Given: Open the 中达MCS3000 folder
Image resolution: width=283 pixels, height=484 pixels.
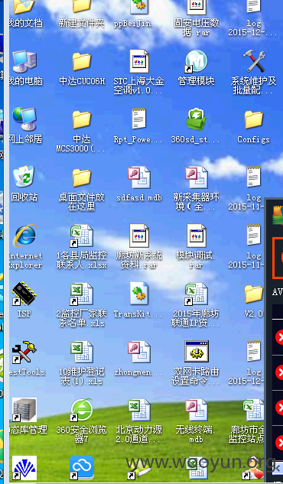Looking at the screenshot, I should pyautogui.click(x=82, y=120).
